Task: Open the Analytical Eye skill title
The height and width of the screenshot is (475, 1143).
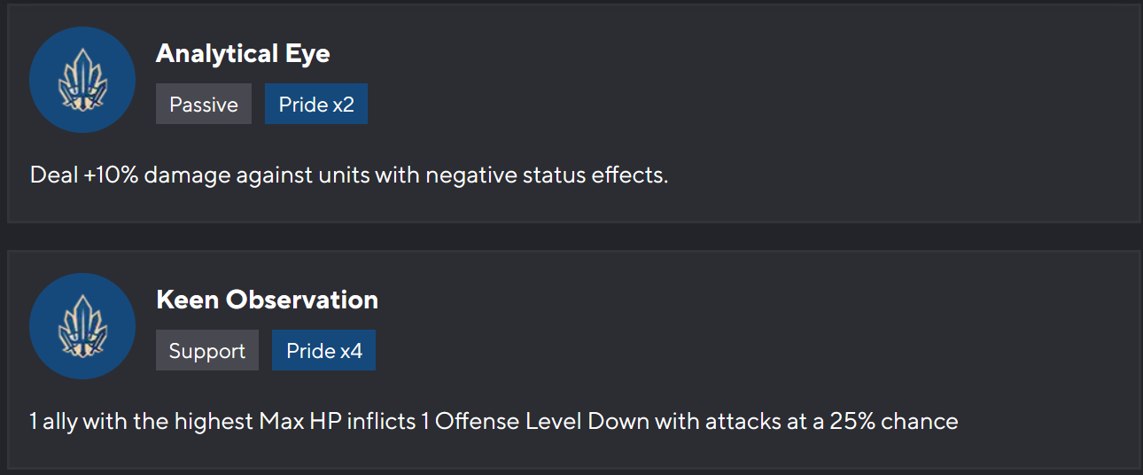Action: click(x=243, y=53)
